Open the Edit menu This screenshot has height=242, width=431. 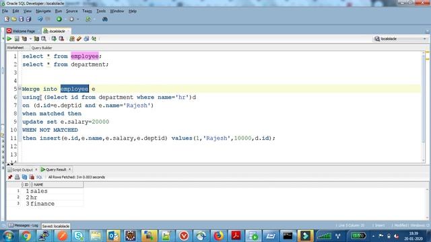click(x=15, y=11)
